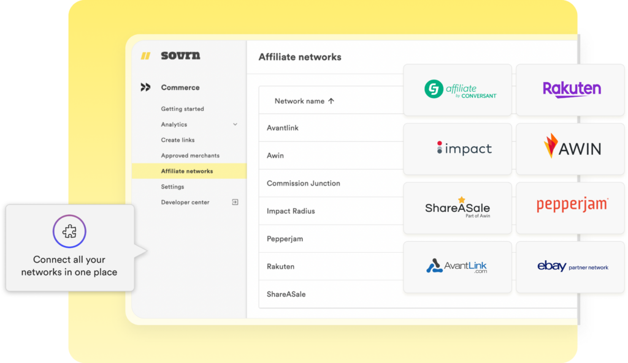Open Approved merchants page
The width and height of the screenshot is (628, 363).
[190, 155]
